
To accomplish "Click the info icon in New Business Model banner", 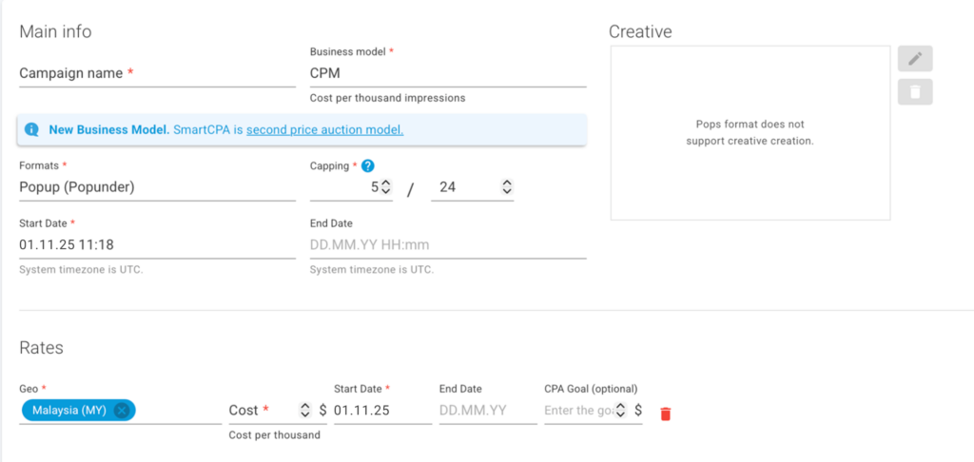I will coord(32,129).
